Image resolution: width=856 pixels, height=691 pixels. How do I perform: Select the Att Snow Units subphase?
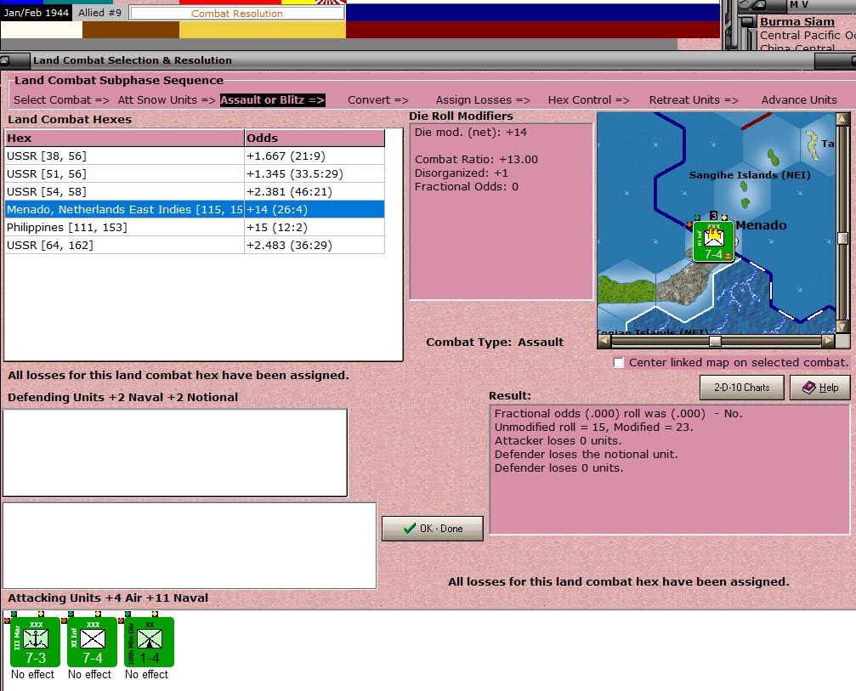pos(167,100)
